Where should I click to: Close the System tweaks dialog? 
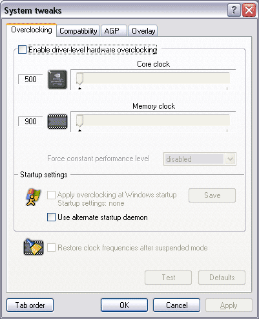(x=249, y=10)
